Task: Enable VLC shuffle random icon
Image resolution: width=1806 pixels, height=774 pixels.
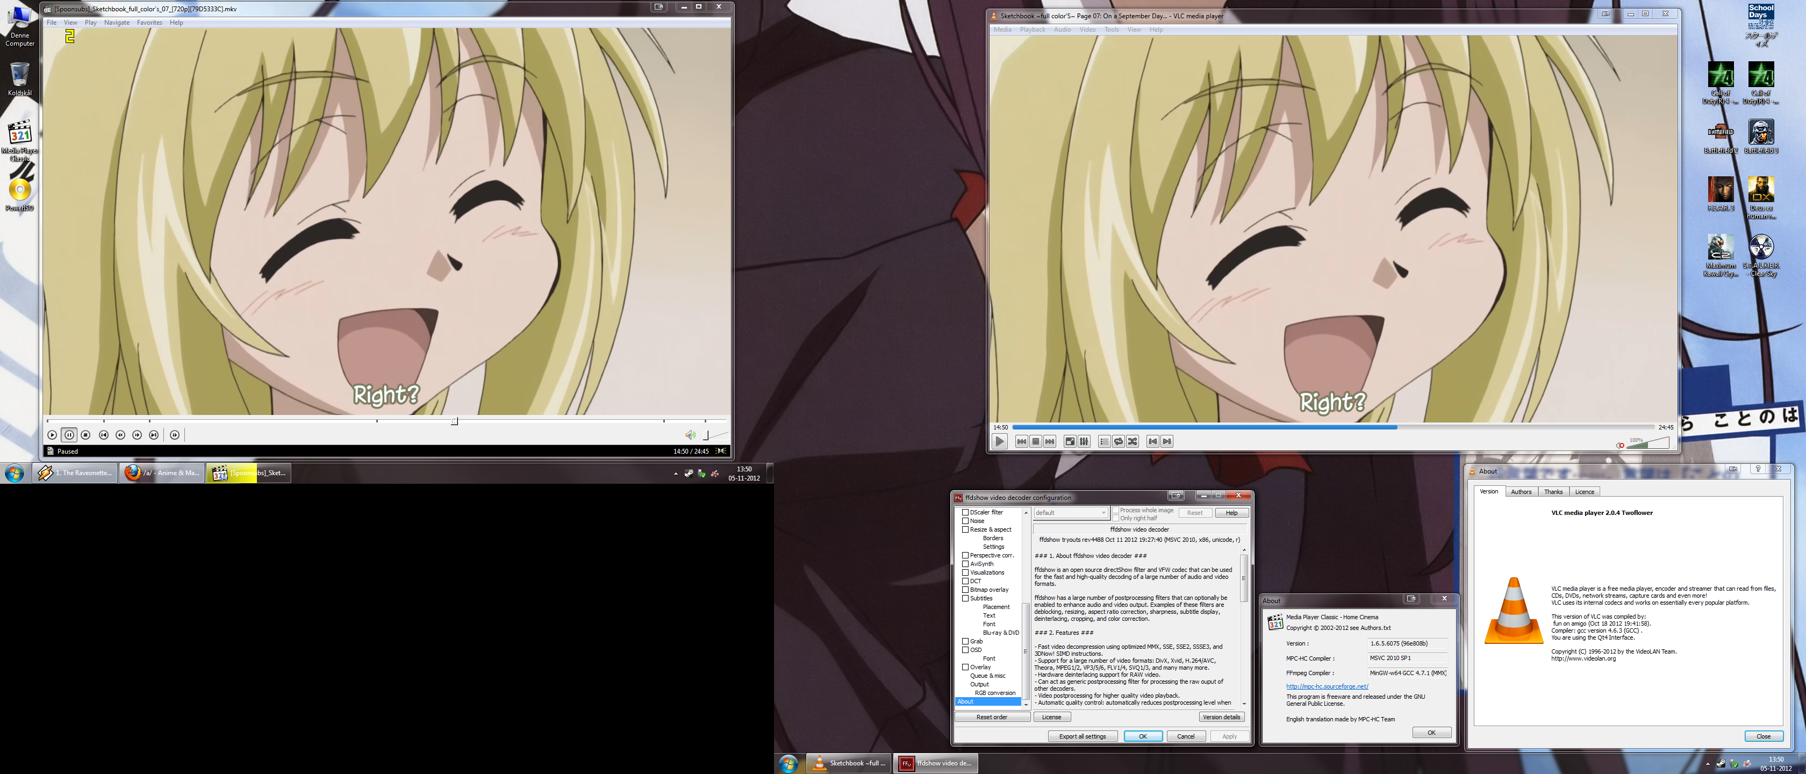Action: coord(1133,441)
